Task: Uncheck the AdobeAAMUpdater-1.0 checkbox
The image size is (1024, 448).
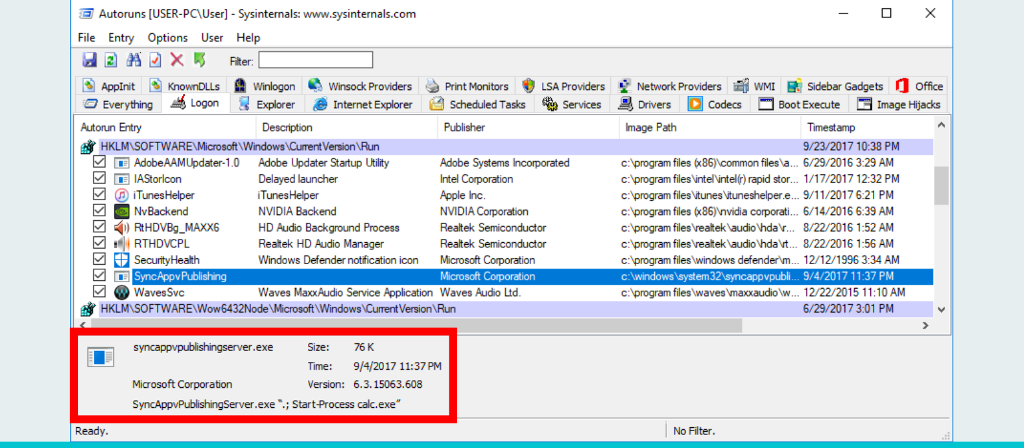Action: (x=99, y=162)
